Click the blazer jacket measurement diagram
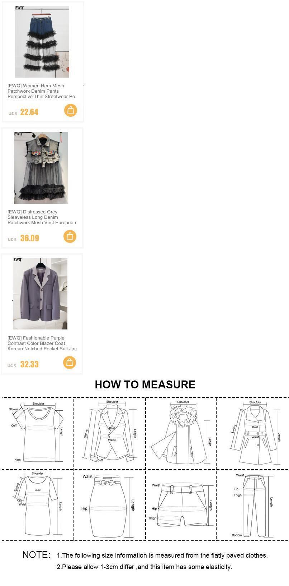Viewport: 289px width, 586px height. click(x=110, y=432)
